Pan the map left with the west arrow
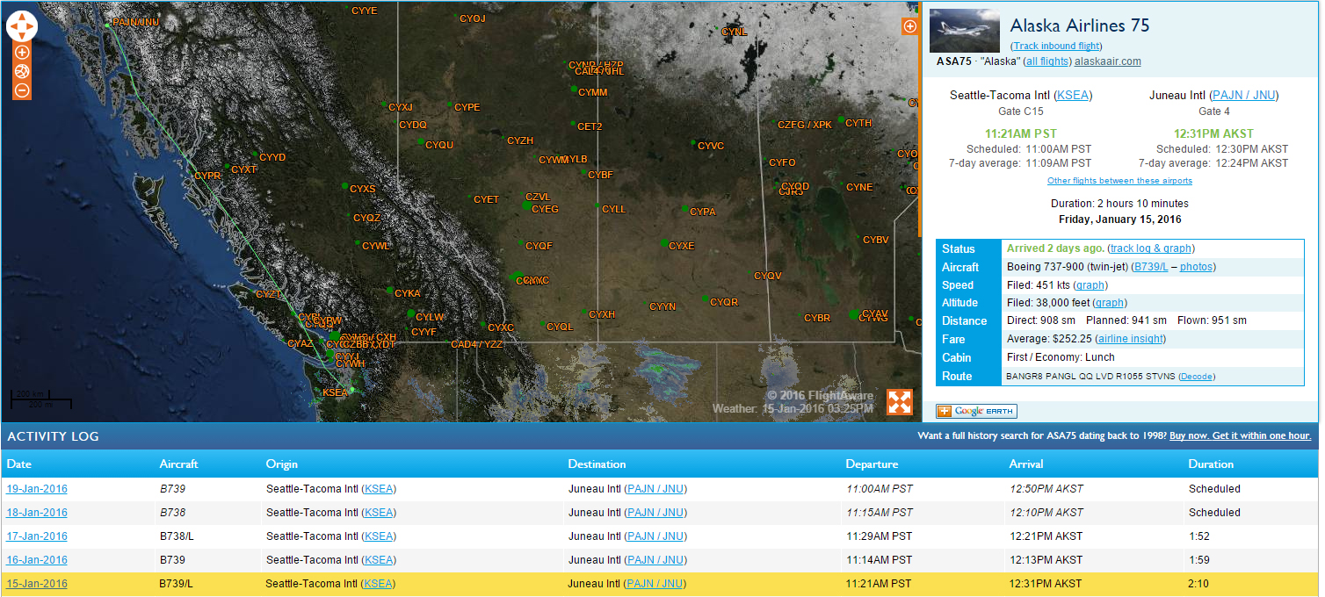This screenshot has width=1325, height=597. [x=12, y=26]
